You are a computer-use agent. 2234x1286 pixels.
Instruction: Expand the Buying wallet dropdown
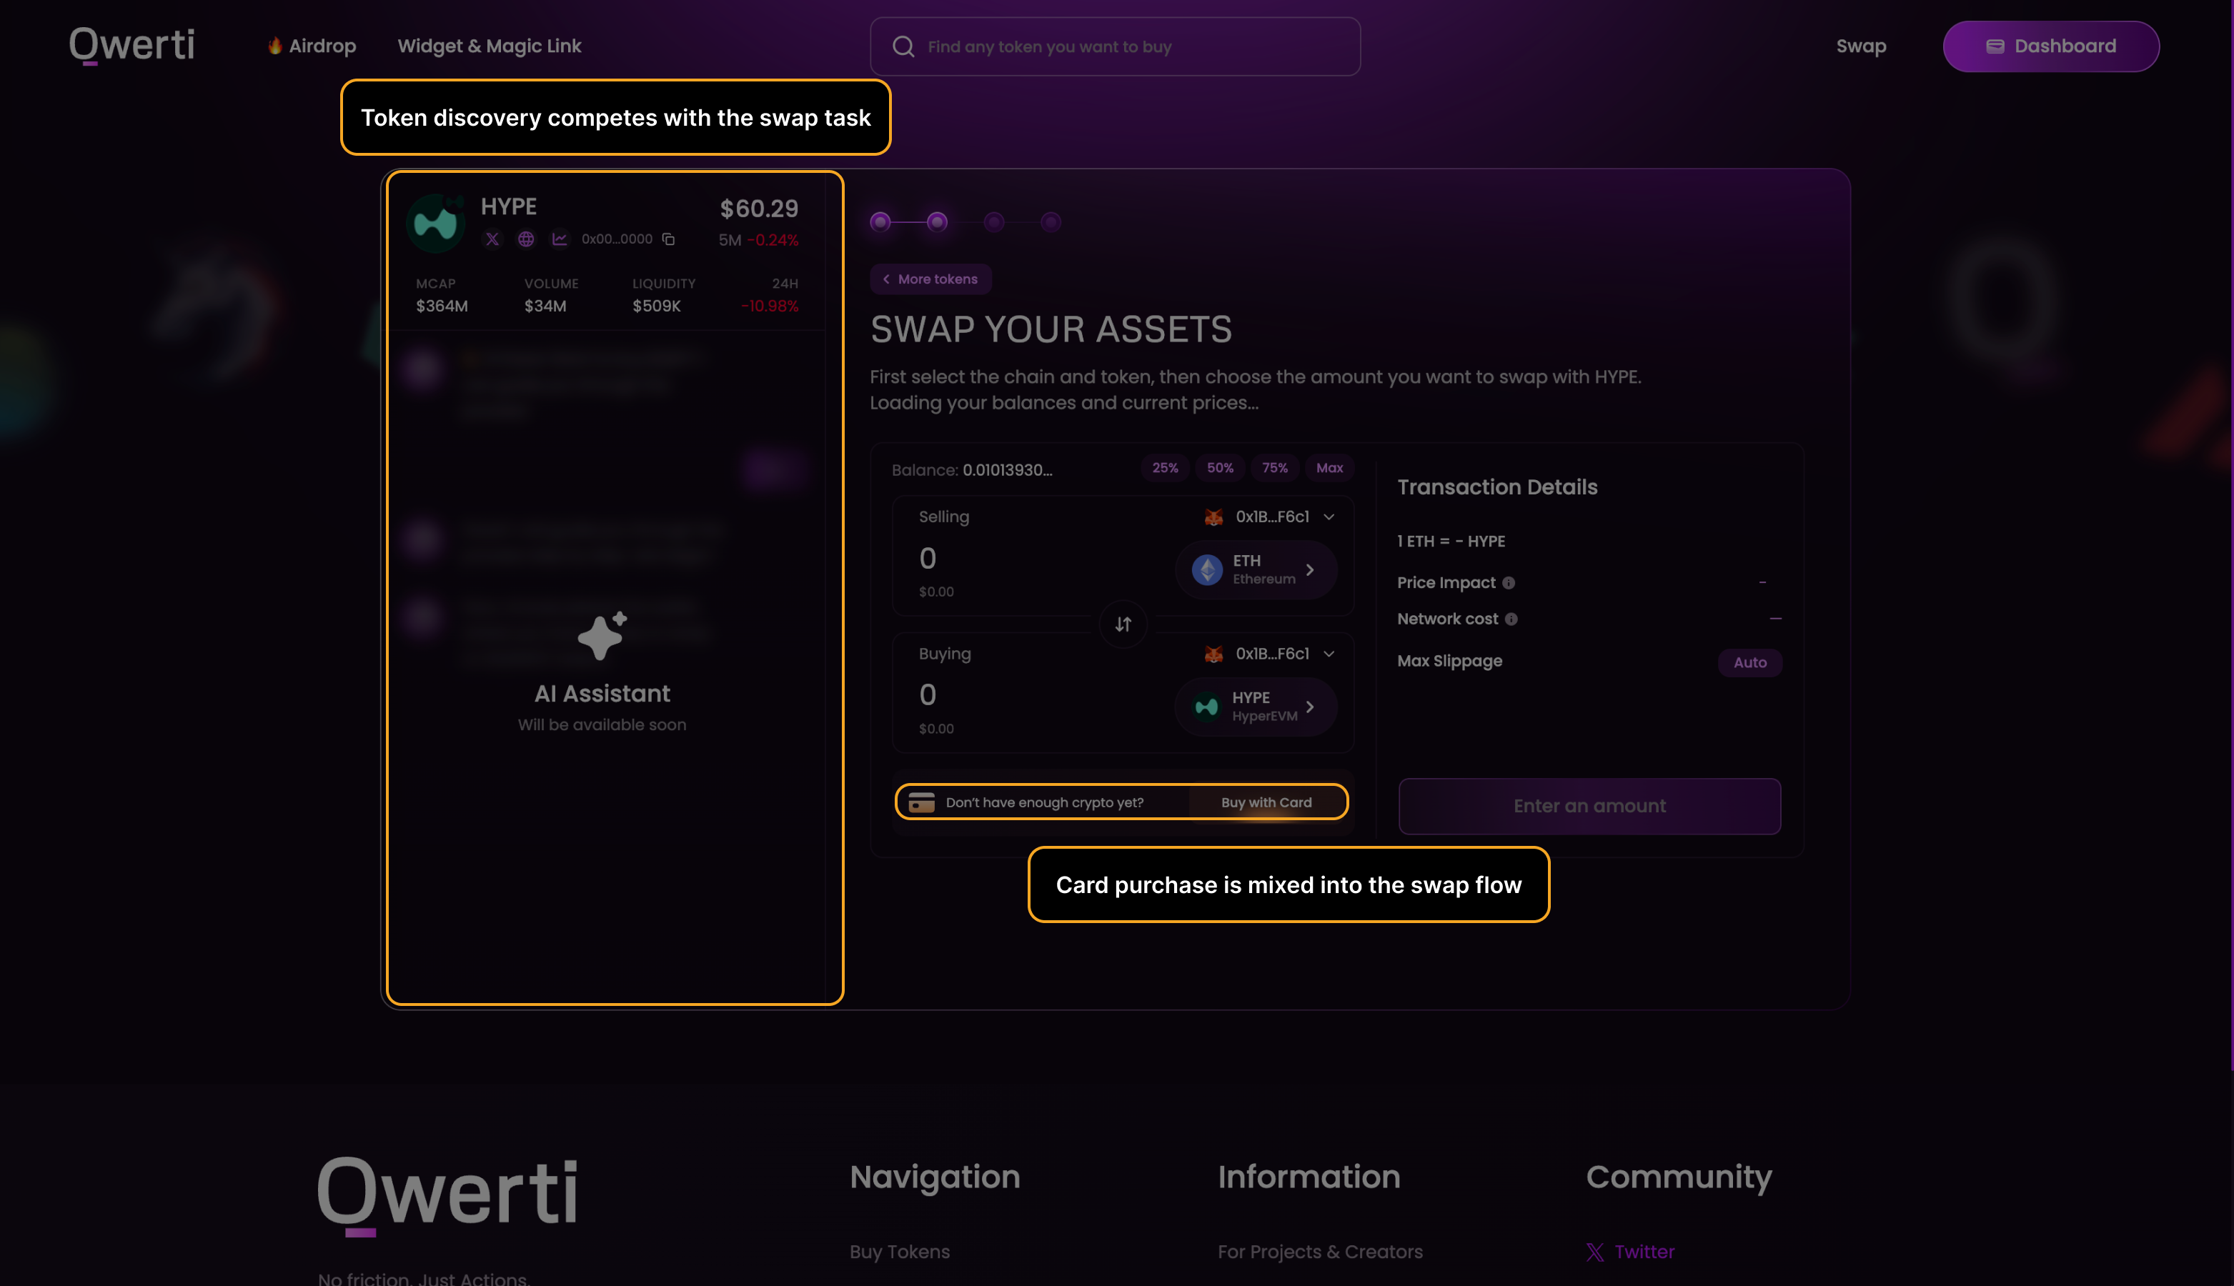(x=1329, y=654)
